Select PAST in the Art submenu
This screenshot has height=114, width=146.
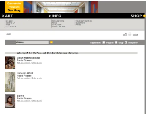(x=8, y=25)
